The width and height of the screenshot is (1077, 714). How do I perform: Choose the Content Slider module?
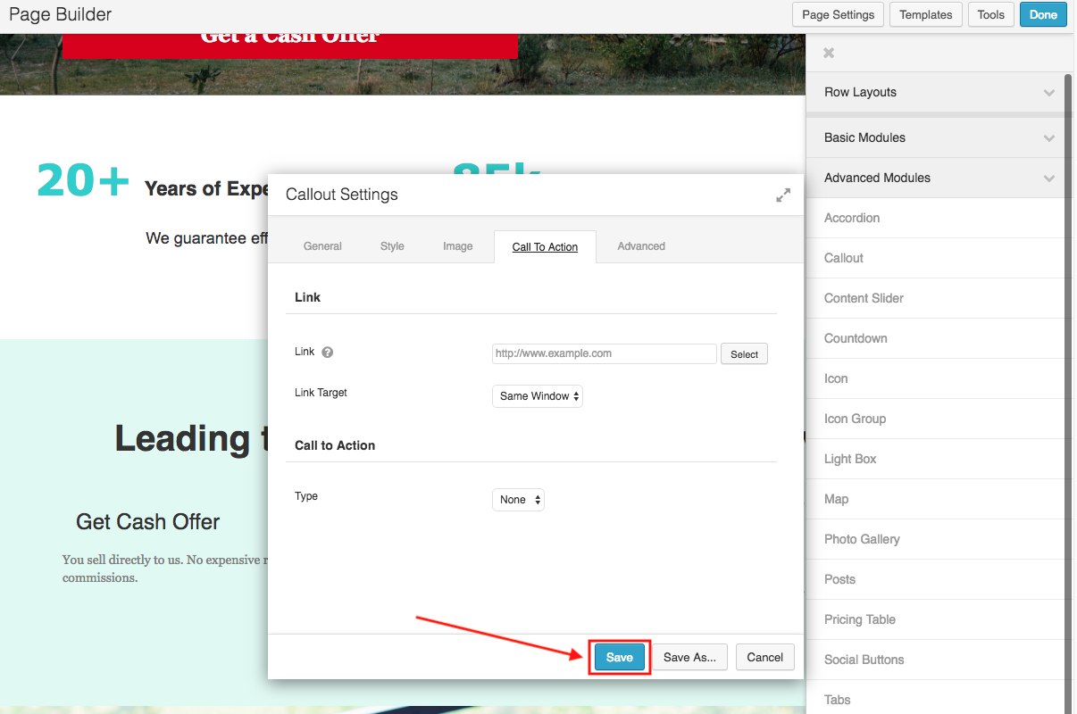click(935, 298)
